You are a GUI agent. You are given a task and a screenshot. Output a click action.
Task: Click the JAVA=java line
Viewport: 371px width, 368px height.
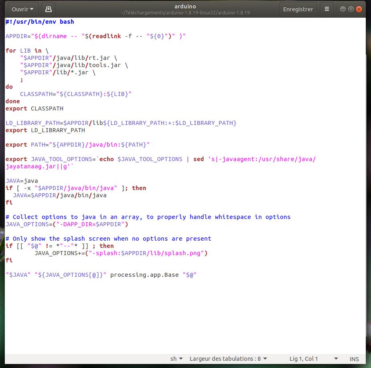pos(22,181)
